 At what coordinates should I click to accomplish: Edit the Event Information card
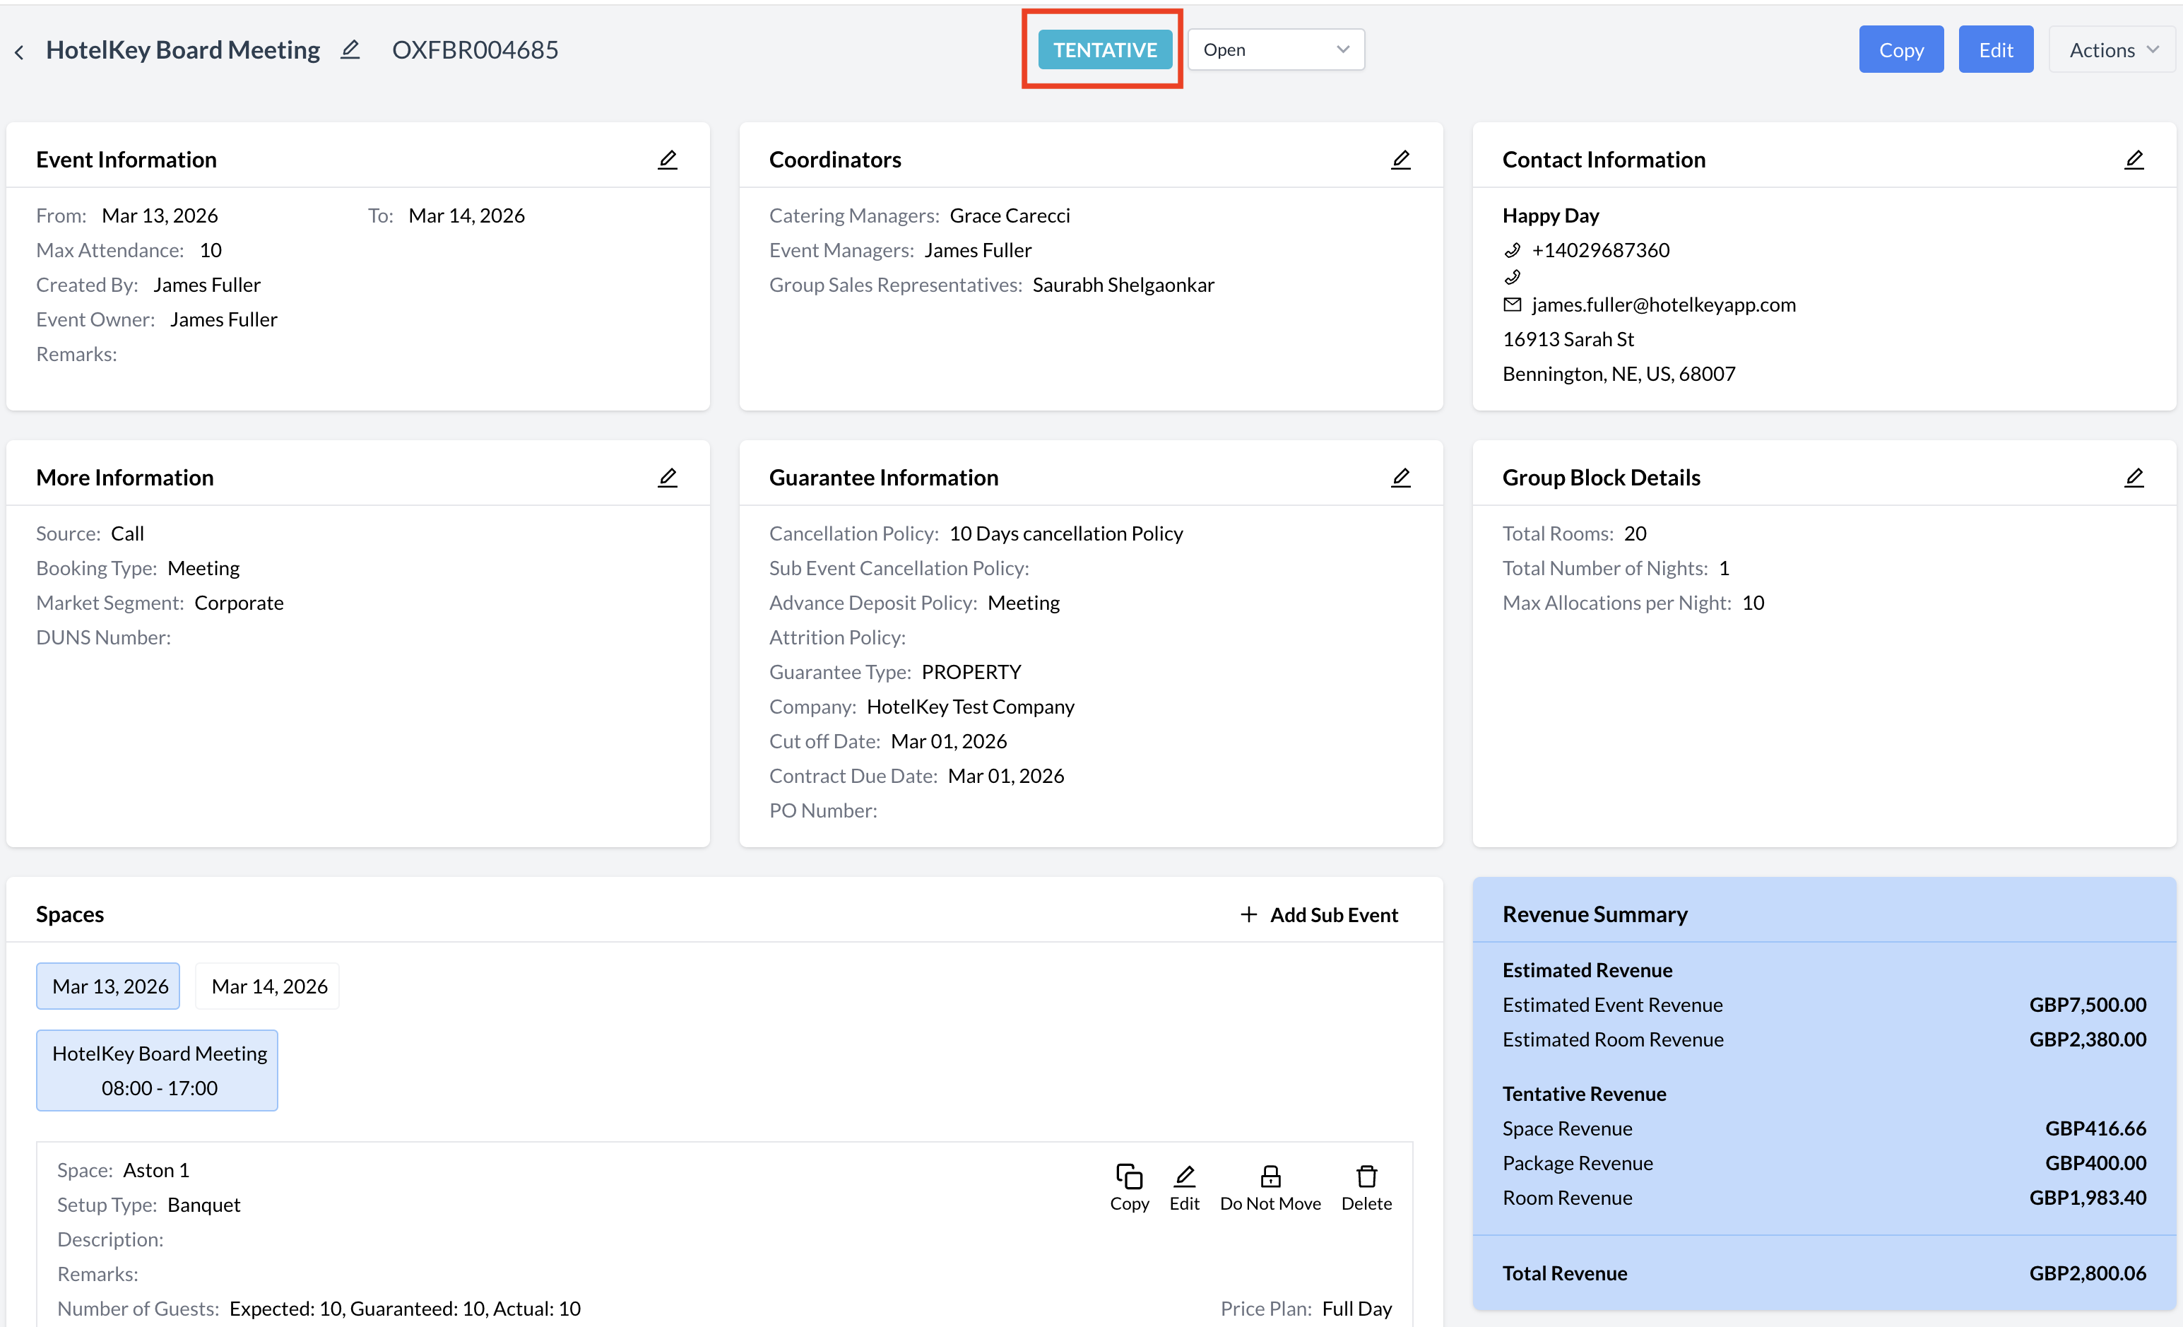click(x=667, y=160)
